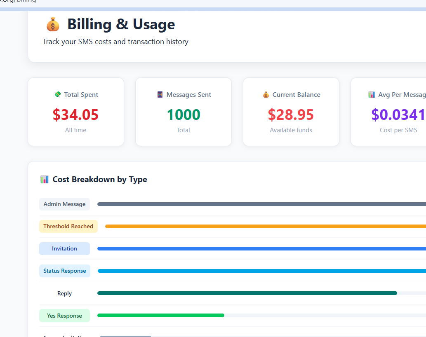Screen dimensions: 426x337
Task: Click the chart icon next to Avg Per Message
Action: click(x=372, y=94)
